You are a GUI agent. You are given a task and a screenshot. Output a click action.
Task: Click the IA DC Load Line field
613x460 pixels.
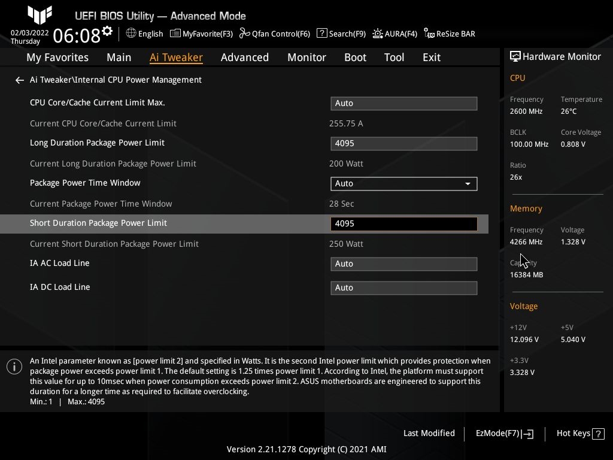[404, 288]
